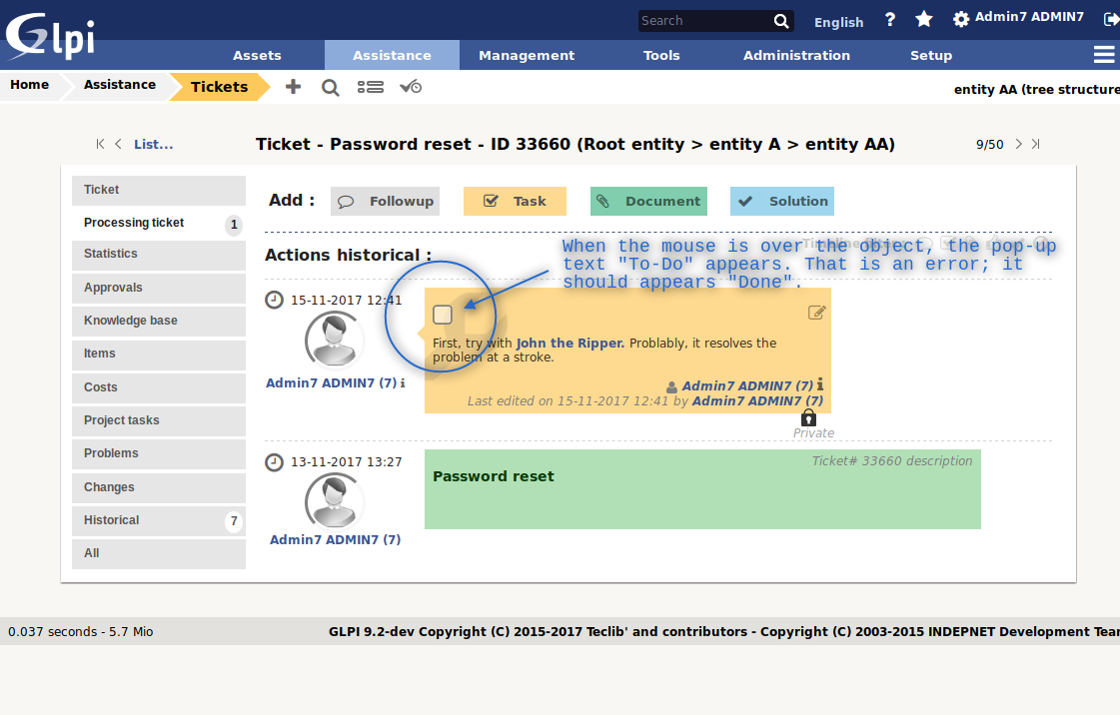1120x715 pixels.
Task: Open the Management menu
Action: point(527,55)
